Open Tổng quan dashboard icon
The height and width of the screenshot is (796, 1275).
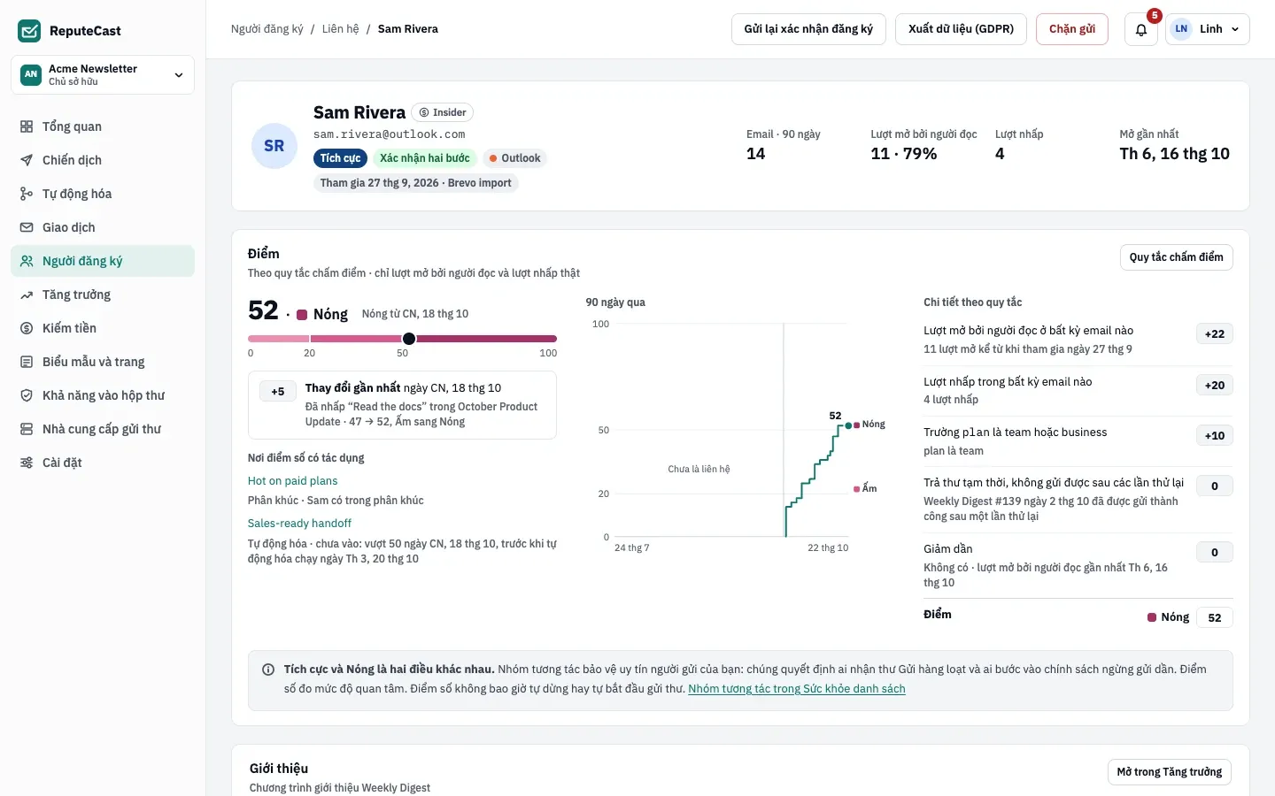coord(27,126)
